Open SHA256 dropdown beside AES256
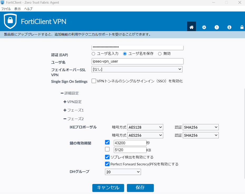This screenshot has height=194, width=245. coord(201,135)
